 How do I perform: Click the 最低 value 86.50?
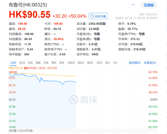[x=22, y=29]
